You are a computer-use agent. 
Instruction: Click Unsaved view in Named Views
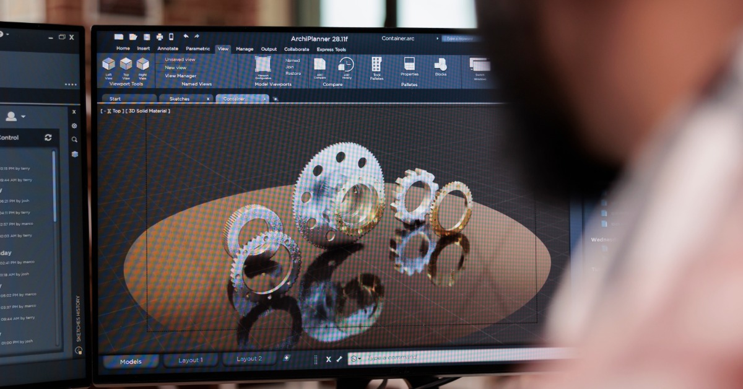(x=180, y=59)
